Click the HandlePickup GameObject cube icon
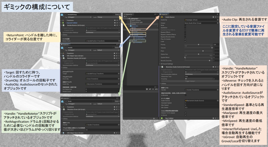268x147 pixels. click(x=62, y=15)
